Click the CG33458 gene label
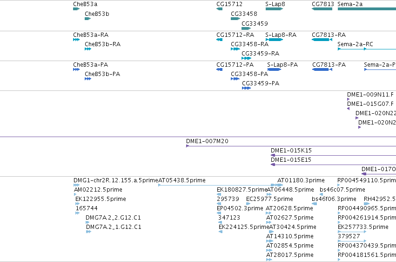Screen dimensions: 396x262 [244, 14]
